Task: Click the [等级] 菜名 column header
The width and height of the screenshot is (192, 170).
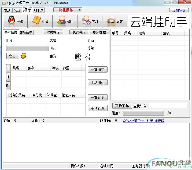Action: (x=19, y=95)
